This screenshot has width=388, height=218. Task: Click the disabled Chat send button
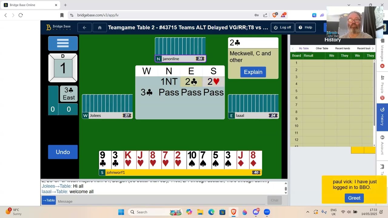coord(274,200)
